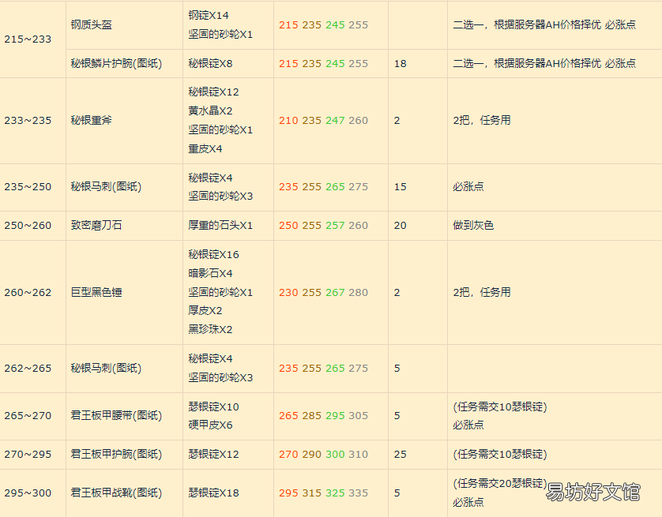The height and width of the screenshot is (517, 662).
Task: Click 2把，任务用 in the 巨型黑色锤 row
Action: coord(482,293)
